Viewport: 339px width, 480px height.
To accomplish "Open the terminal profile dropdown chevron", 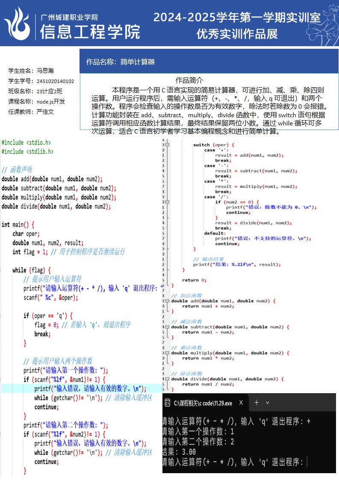I will coord(268,403).
